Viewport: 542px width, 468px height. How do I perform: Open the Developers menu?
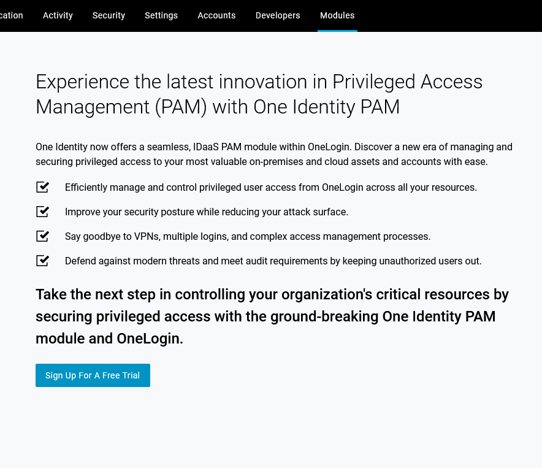(278, 15)
